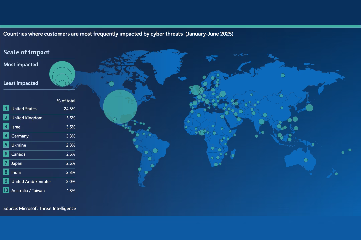Image resolution: width=361 pixels, height=240 pixels.
Task: Click the Canada bubble on the map
Action: coord(111,84)
